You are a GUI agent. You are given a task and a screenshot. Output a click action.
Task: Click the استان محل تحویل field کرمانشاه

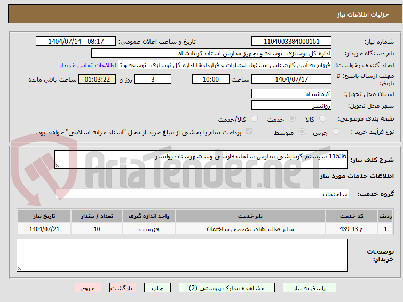coord(291,94)
